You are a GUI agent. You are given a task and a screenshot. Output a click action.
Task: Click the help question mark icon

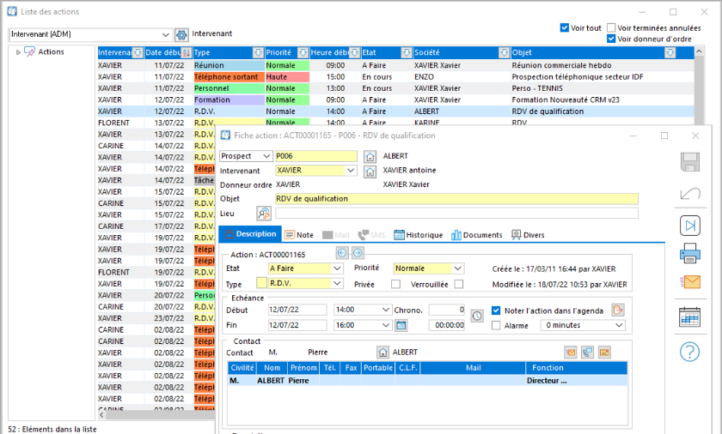(689, 352)
